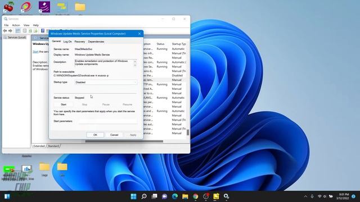Image resolution: width=360 pixels, height=202 pixels.
Task: Open the Wi-Fi network tray icon
Action: tap(319, 196)
